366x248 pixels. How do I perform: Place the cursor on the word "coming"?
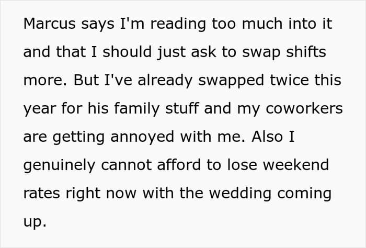click(305, 194)
